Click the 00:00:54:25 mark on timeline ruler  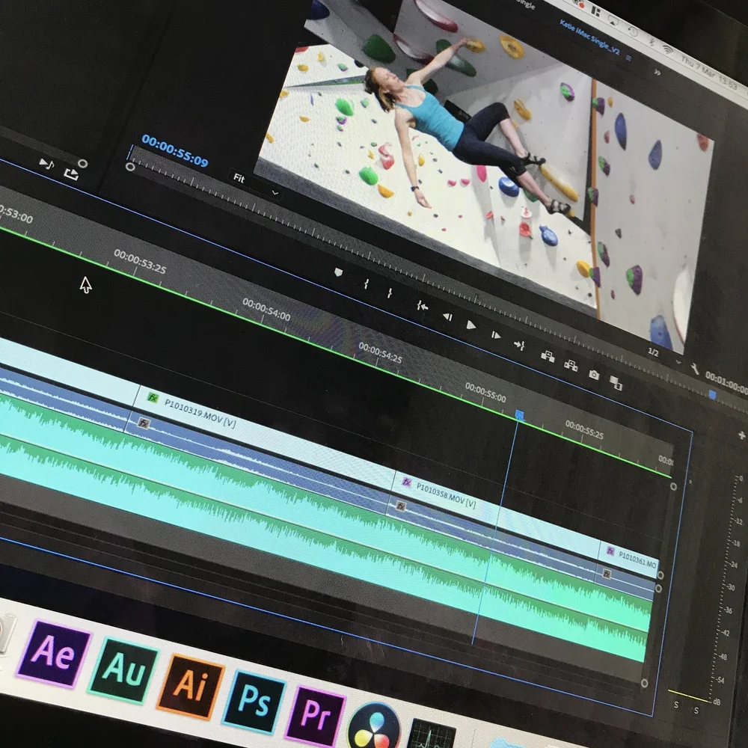[380, 352]
